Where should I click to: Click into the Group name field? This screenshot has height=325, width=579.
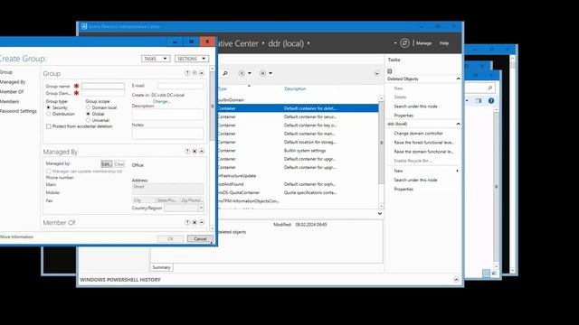point(103,86)
